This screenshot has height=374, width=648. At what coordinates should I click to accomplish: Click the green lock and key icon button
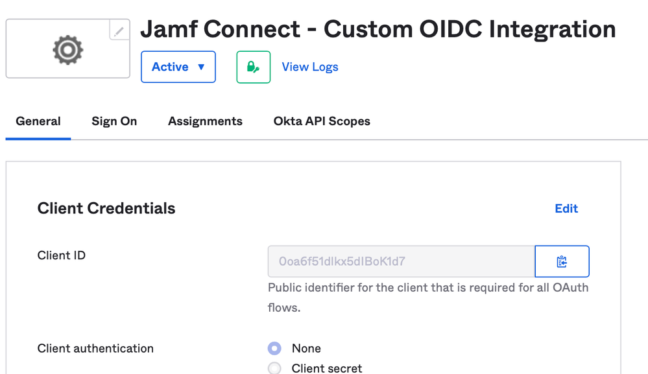coord(254,67)
